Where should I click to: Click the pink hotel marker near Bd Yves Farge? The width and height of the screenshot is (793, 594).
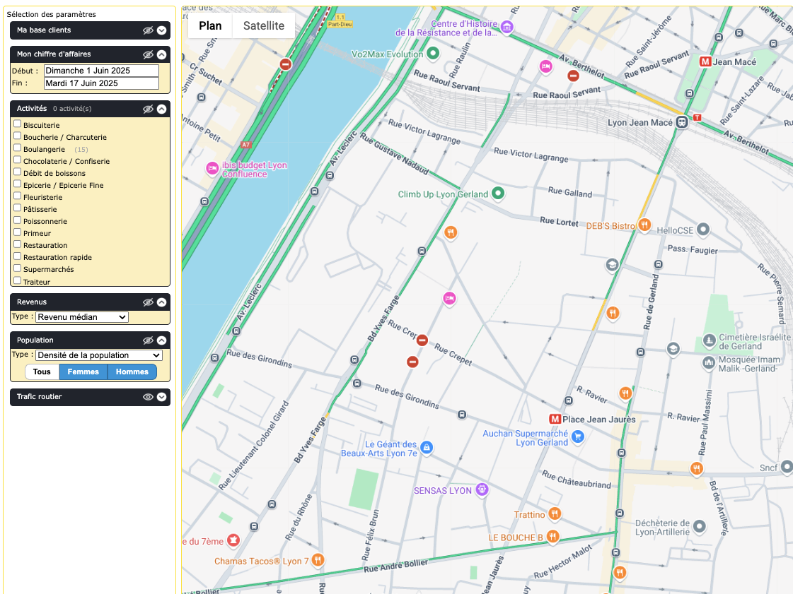pyautogui.click(x=449, y=299)
